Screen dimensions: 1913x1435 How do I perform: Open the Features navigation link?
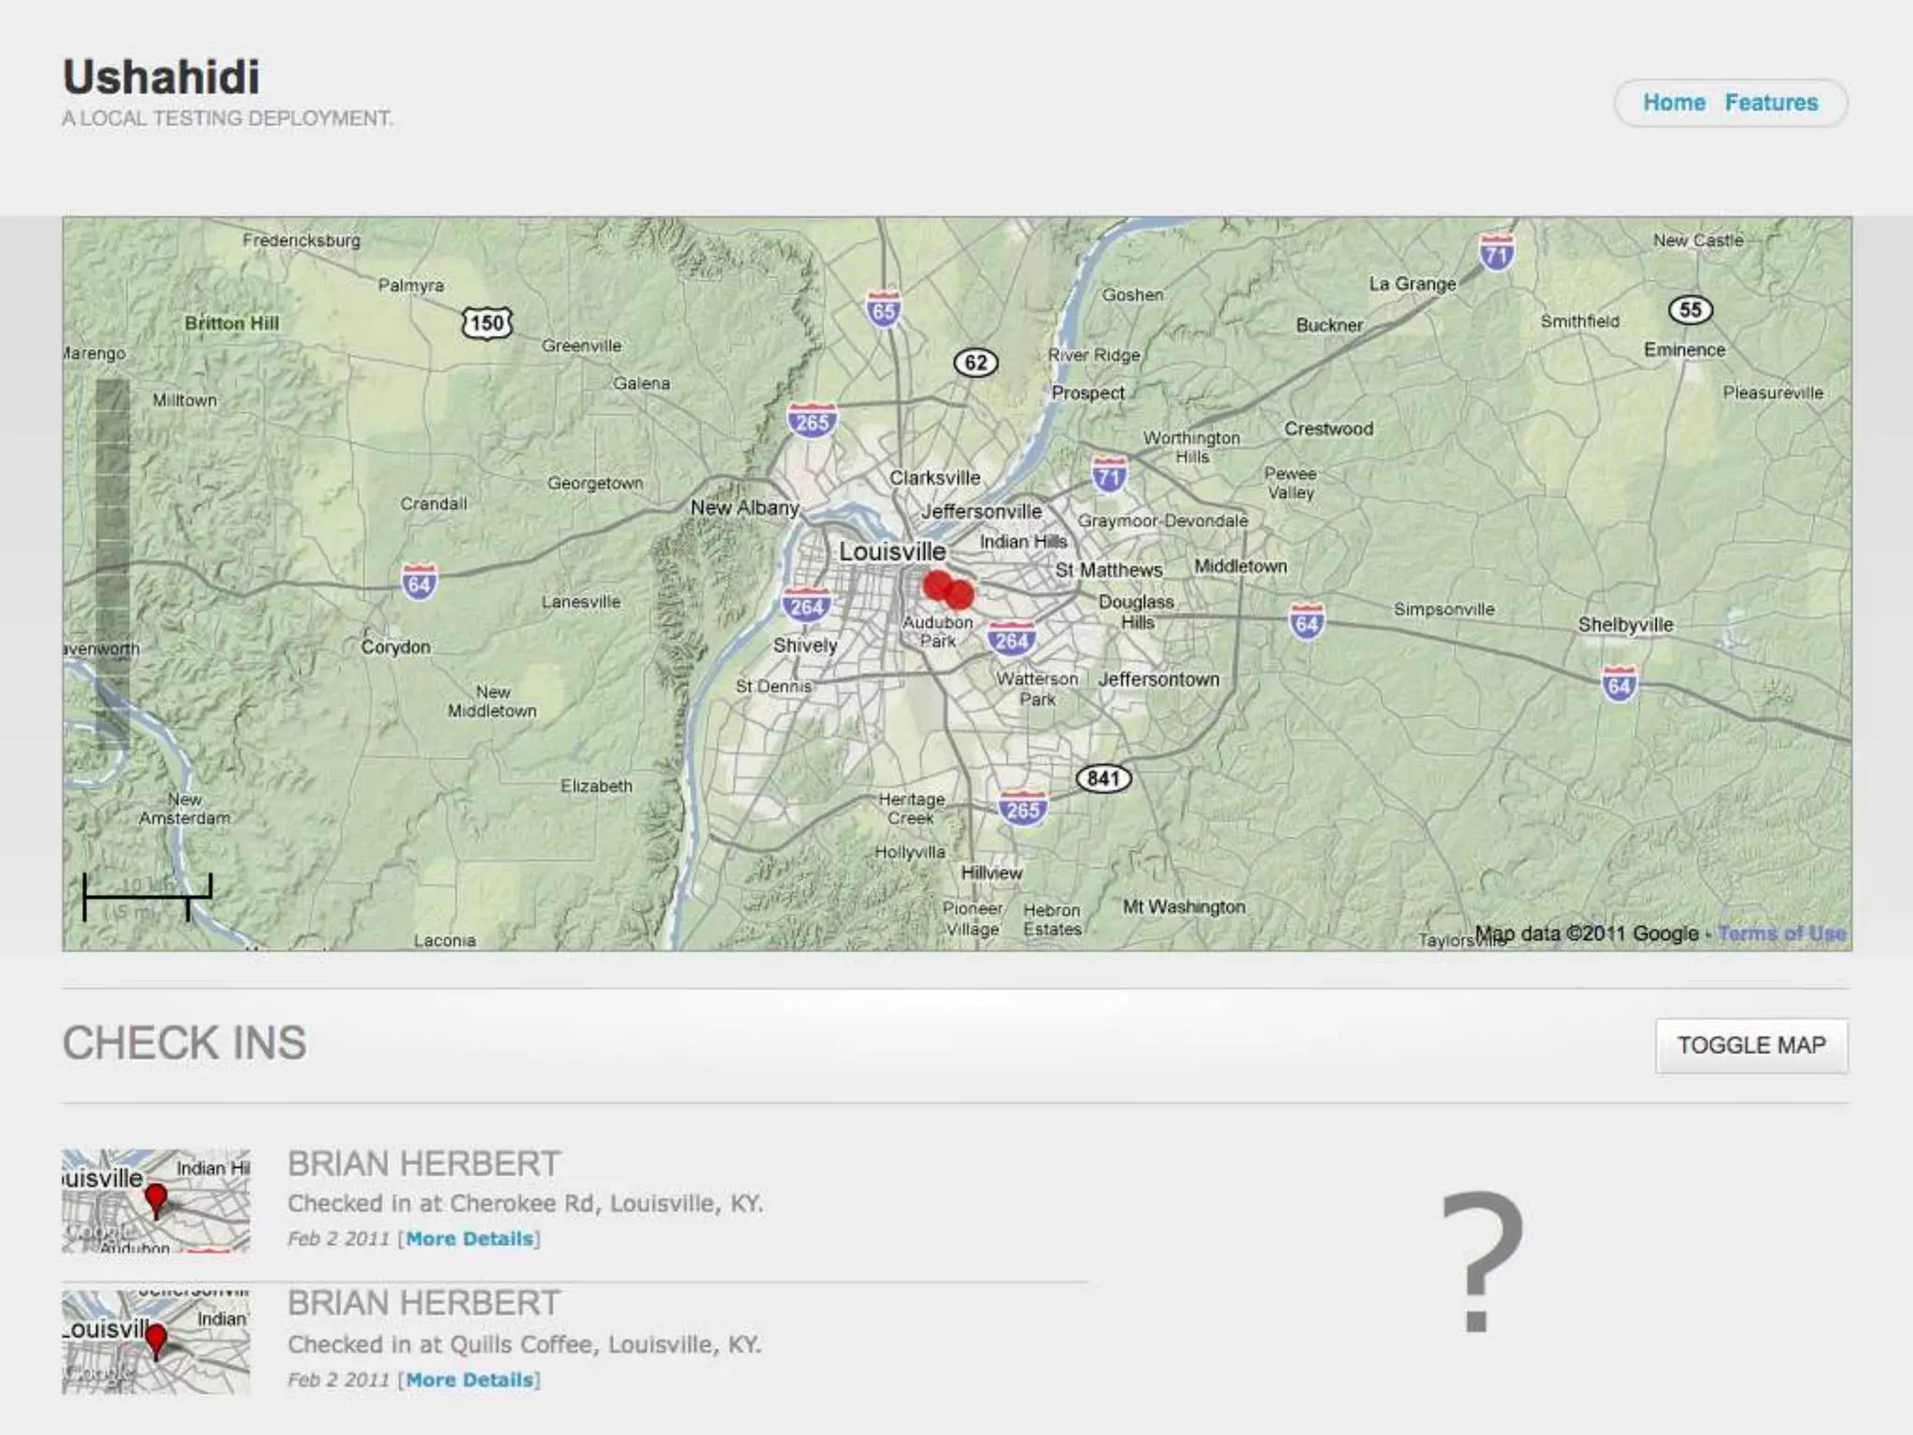coord(1771,103)
